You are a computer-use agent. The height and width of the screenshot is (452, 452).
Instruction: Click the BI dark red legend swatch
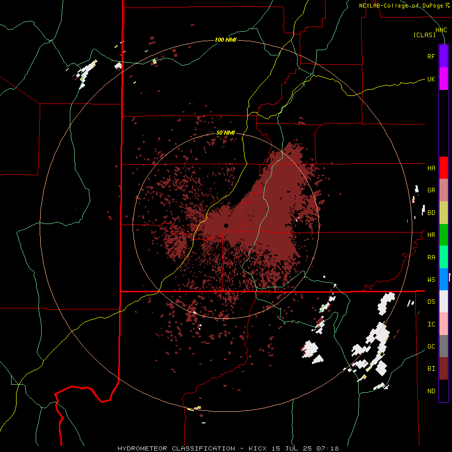[443, 369]
